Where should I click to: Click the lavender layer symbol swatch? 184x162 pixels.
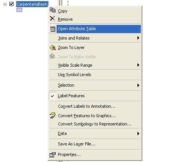[19, 10]
